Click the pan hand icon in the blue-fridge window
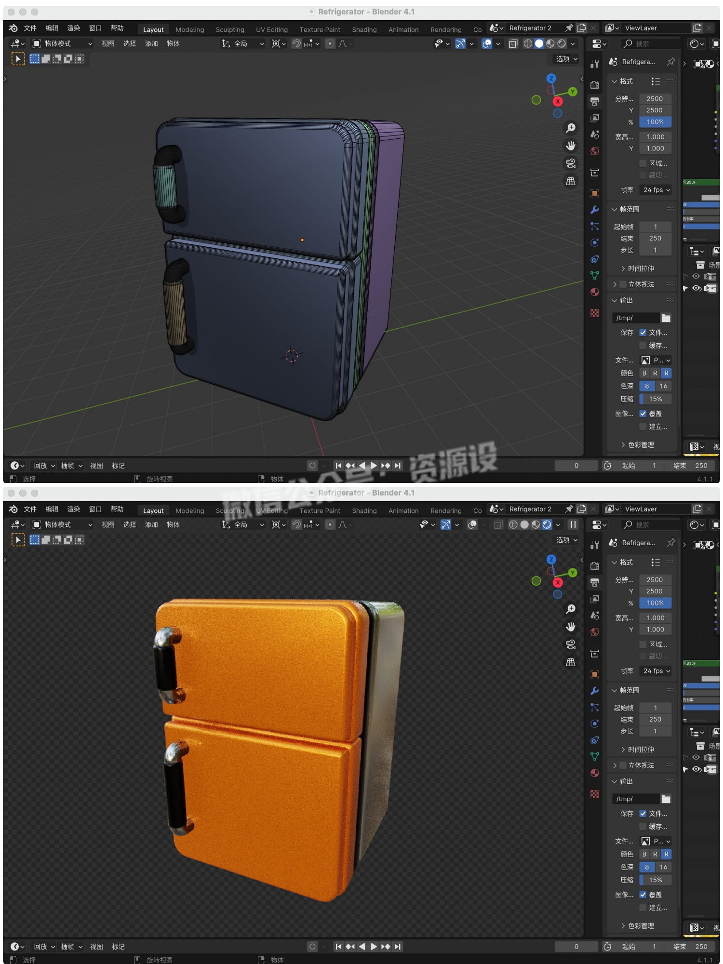 tap(571, 146)
